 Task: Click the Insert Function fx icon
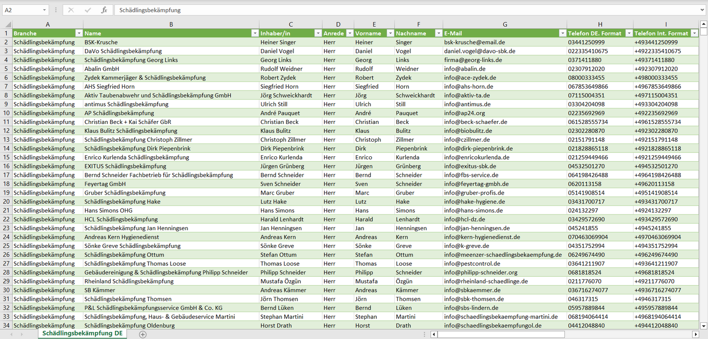pyautogui.click(x=104, y=10)
